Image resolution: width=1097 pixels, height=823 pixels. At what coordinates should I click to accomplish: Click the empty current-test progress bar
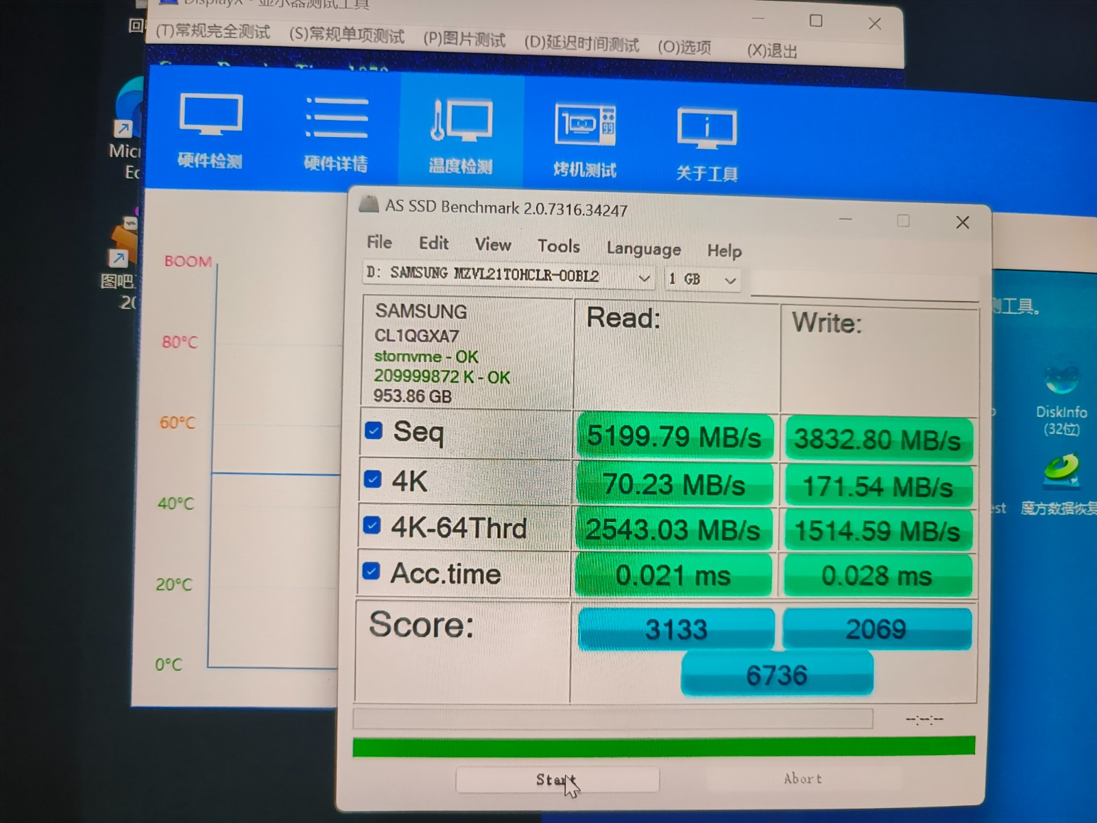point(613,719)
